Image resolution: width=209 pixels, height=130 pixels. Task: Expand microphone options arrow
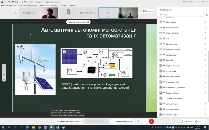tap(81, 121)
